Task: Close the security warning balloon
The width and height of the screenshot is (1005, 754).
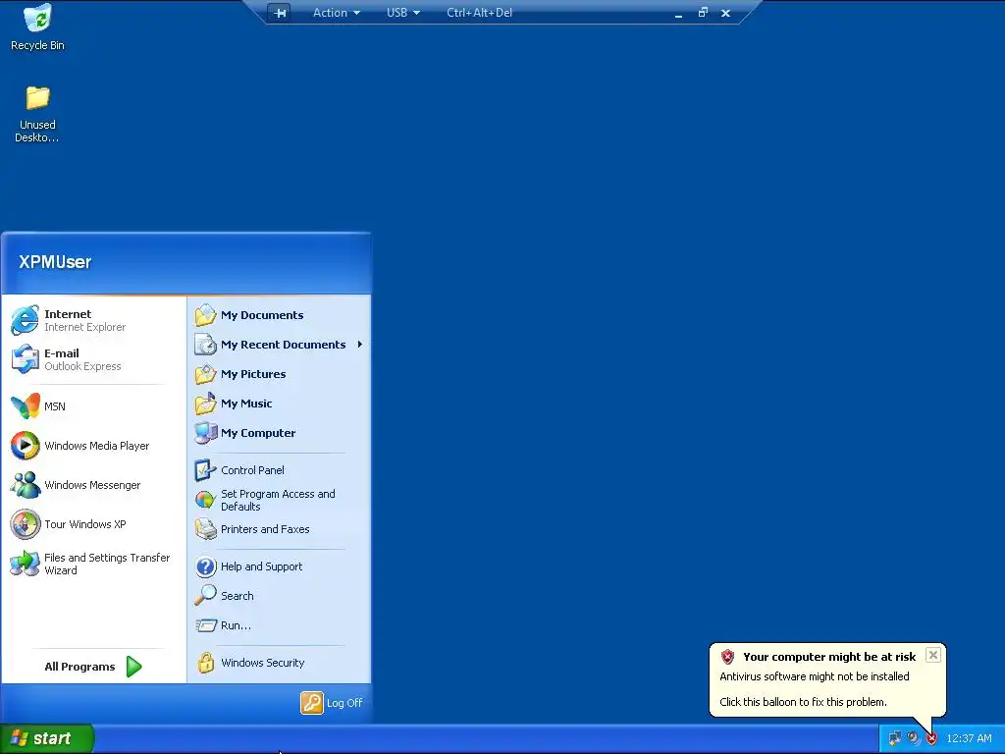Action: (933, 655)
